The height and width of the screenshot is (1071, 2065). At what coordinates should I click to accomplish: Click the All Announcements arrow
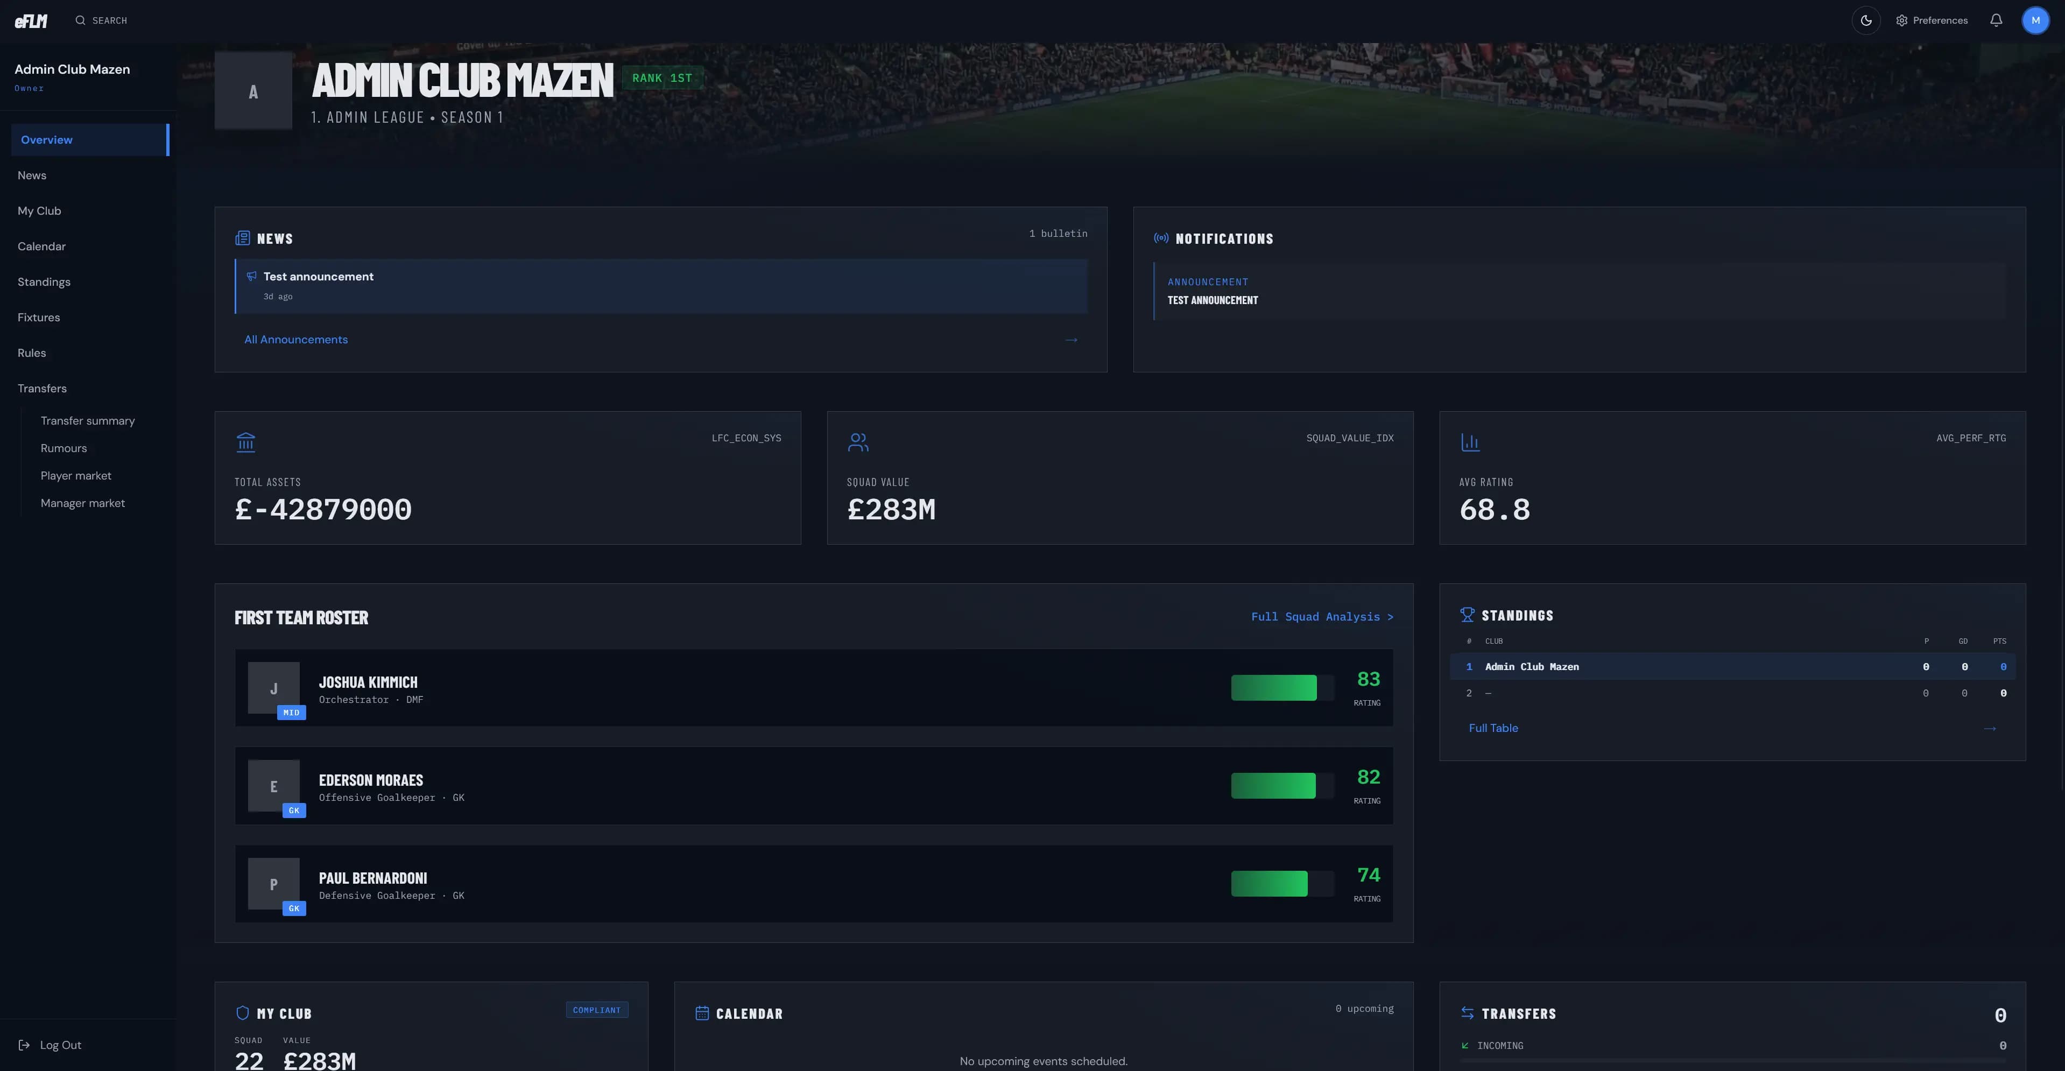tap(1071, 340)
